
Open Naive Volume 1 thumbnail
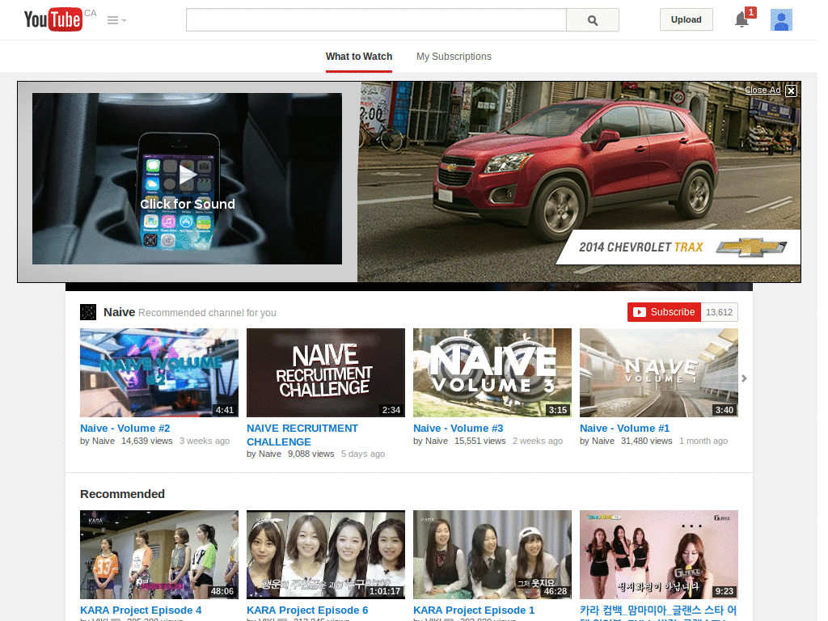tap(658, 373)
